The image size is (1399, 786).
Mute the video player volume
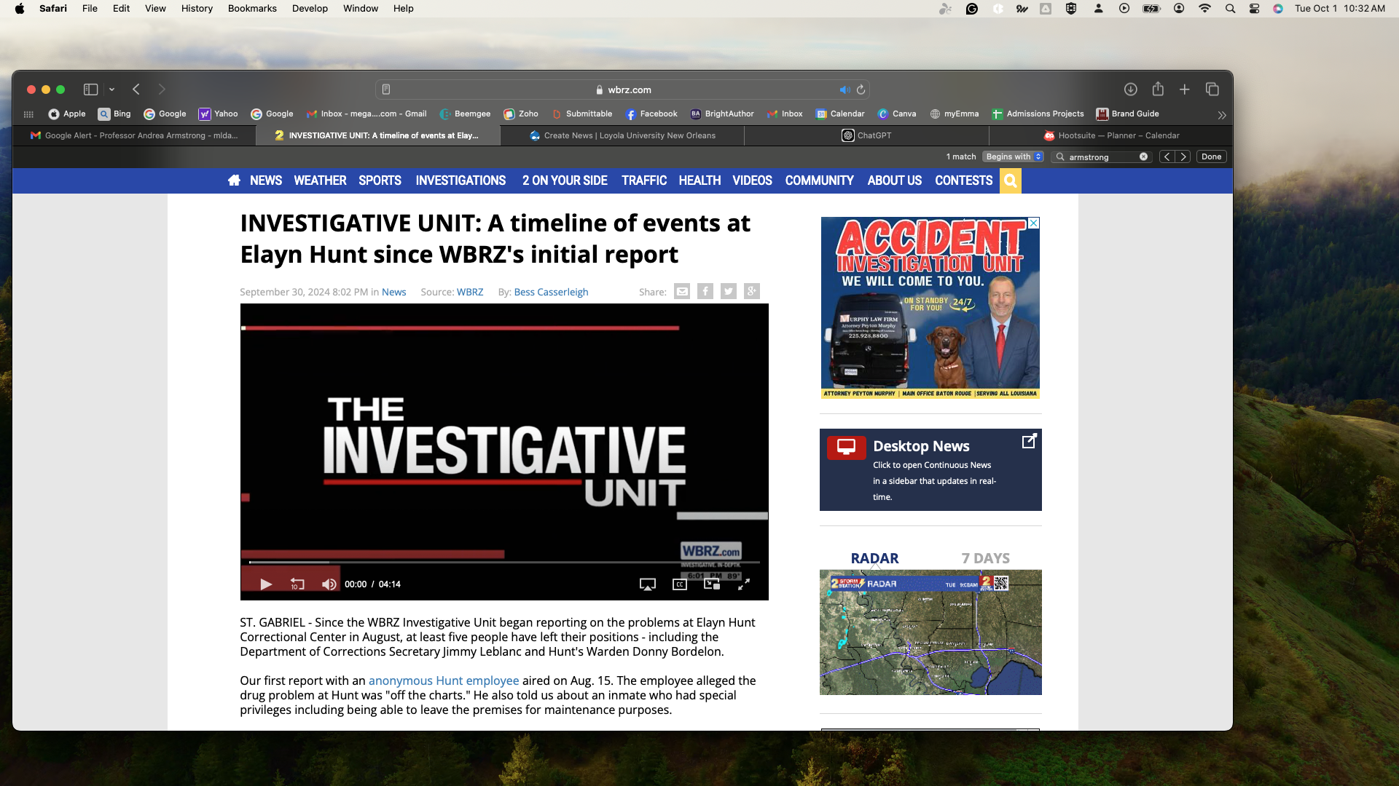coord(329,584)
